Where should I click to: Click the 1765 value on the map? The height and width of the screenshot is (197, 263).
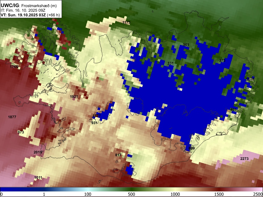(x=14, y=67)
